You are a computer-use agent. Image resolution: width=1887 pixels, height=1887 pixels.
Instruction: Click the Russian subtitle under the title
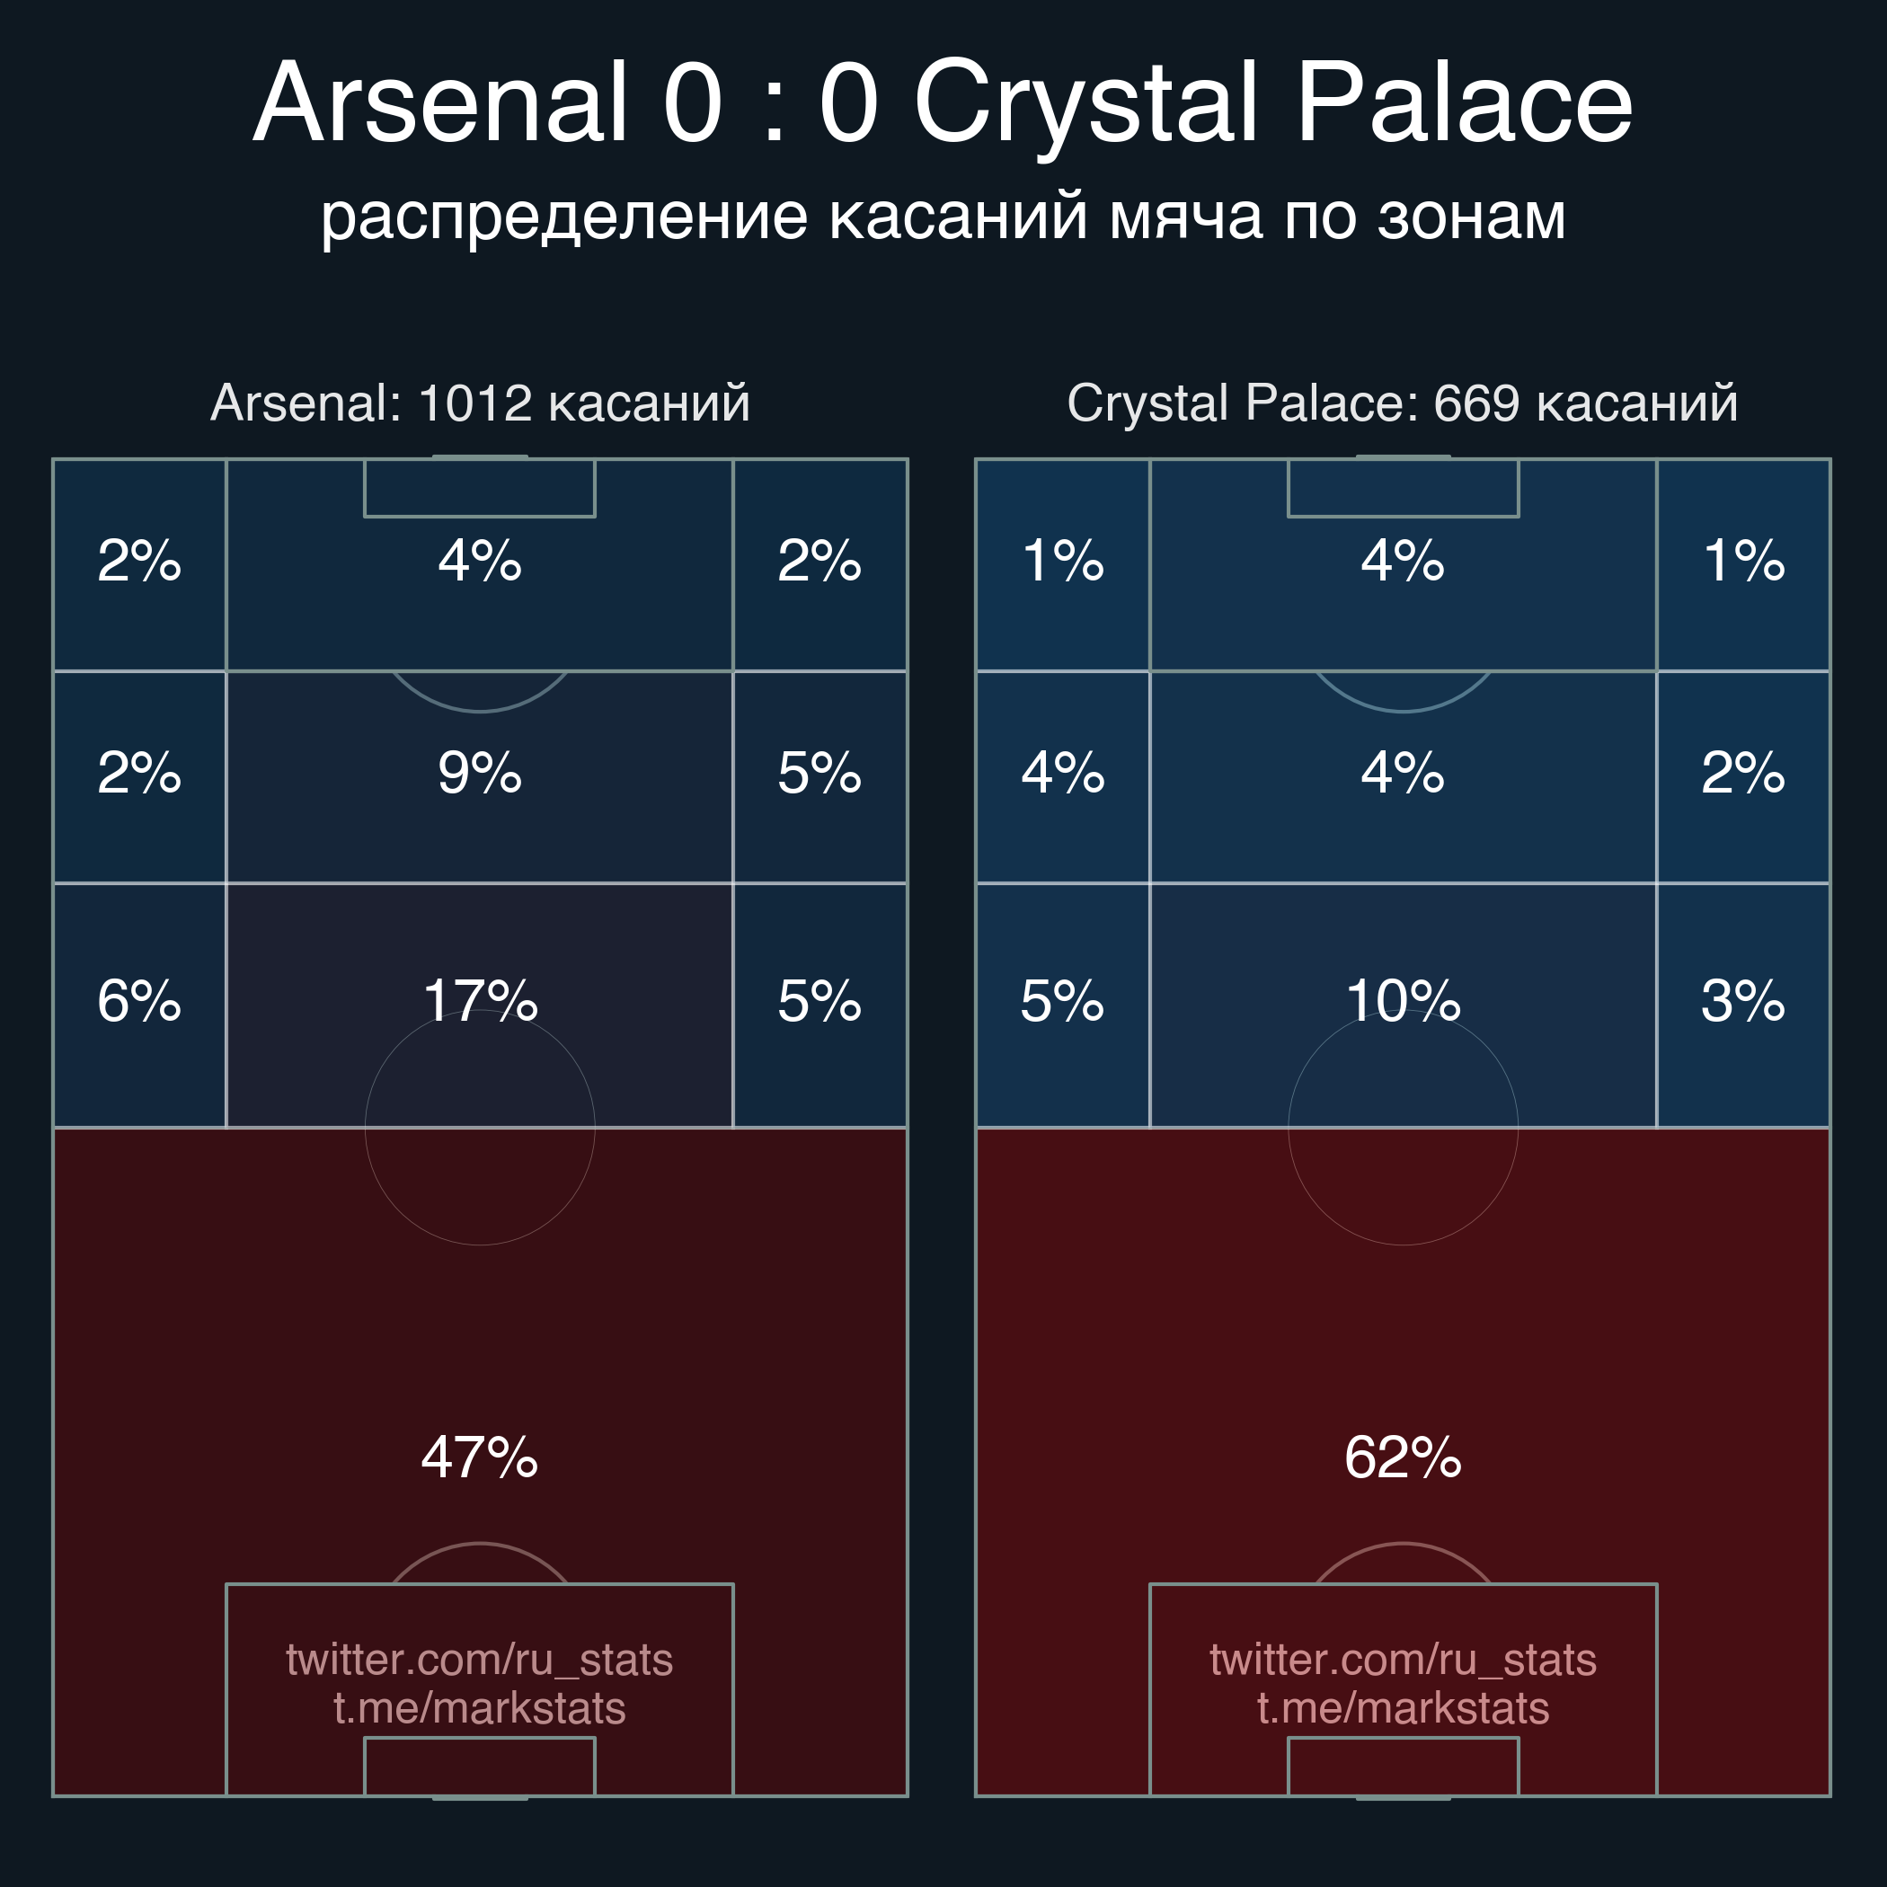[x=943, y=216]
